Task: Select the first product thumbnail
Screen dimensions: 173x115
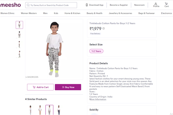Action: point(19,25)
